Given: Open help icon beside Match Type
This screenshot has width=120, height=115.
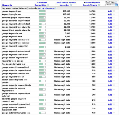Looking at the screenshot, I should pyautogui.click(x=116, y=2).
